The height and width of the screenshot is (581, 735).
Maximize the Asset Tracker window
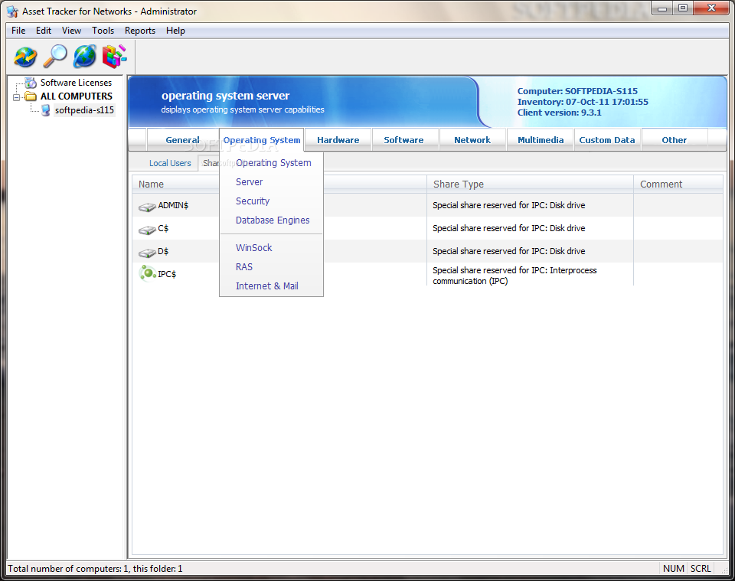coord(683,8)
